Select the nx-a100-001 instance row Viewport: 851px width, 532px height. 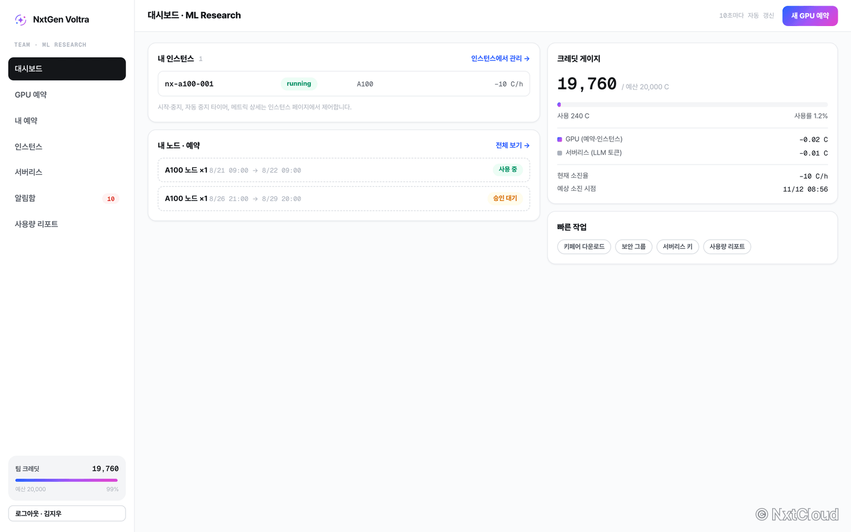344,84
